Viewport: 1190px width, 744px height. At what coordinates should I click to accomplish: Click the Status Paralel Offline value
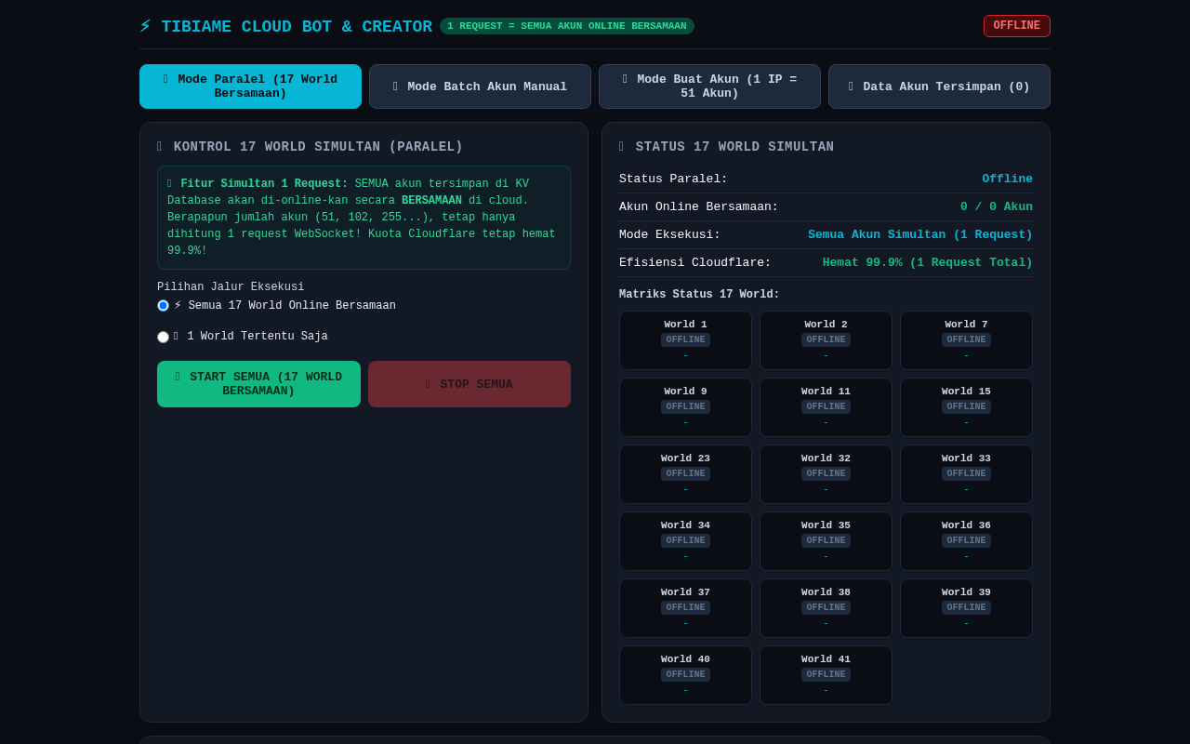pyautogui.click(x=1007, y=179)
